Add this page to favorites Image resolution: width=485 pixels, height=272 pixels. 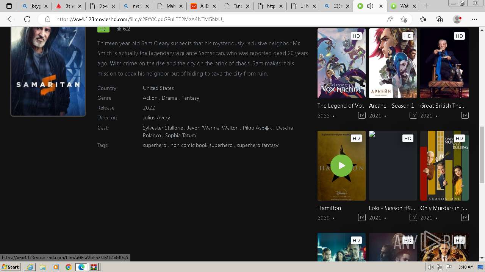pos(404,19)
